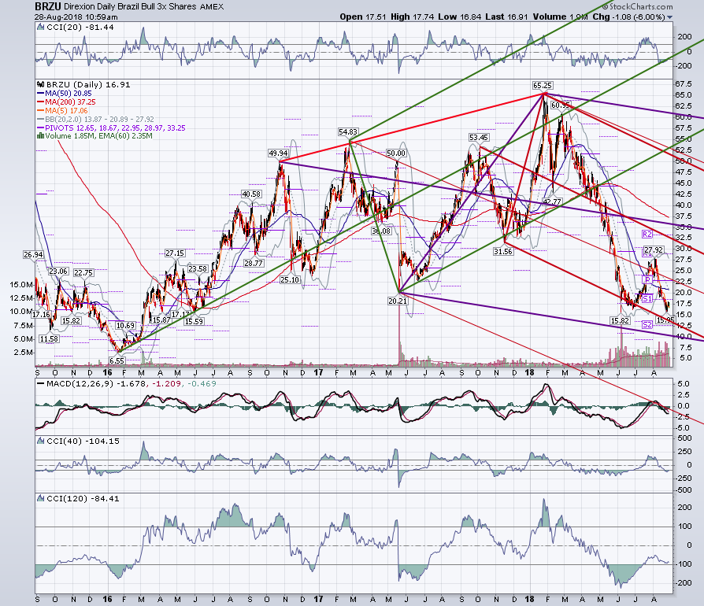Click the 25.10 low price label
Viewport: 704px width, 606px height.
click(290, 279)
